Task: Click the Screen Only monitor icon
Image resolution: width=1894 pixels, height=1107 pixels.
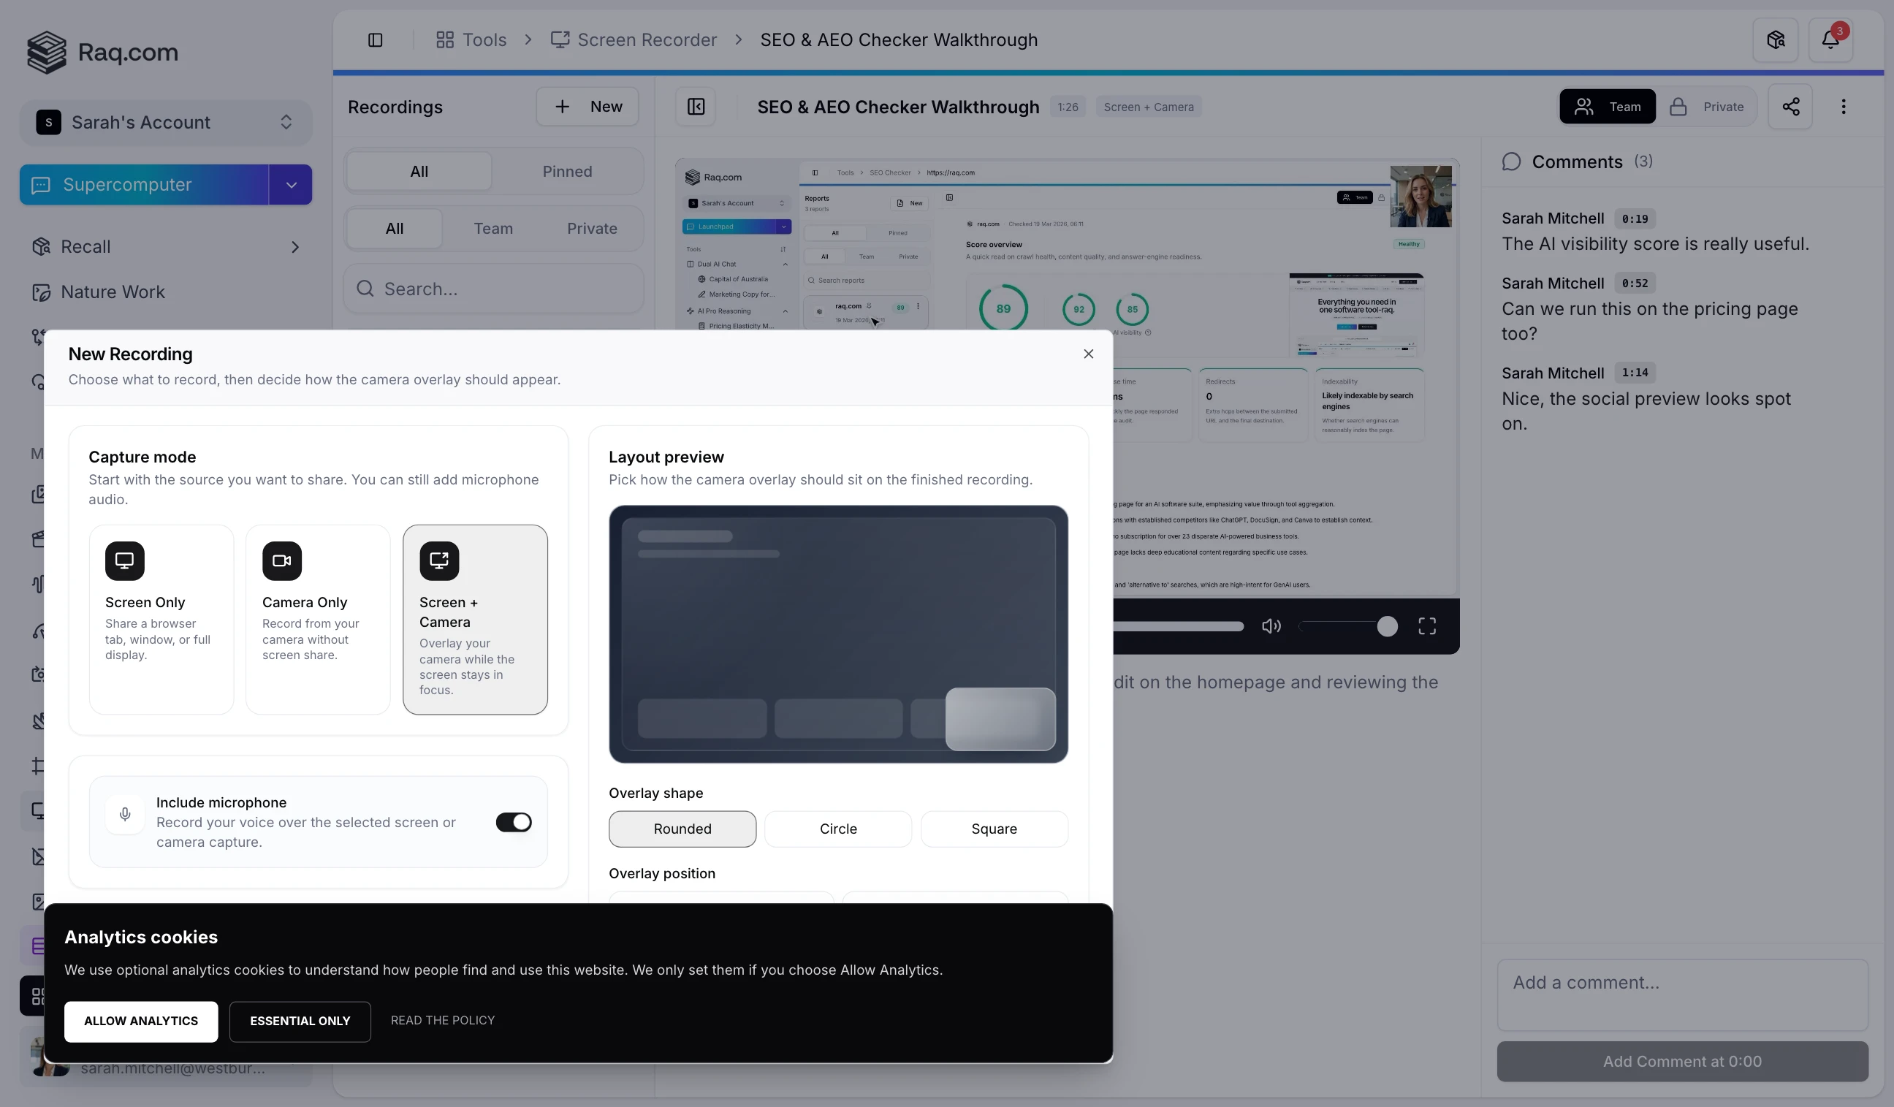Action: click(x=125, y=560)
